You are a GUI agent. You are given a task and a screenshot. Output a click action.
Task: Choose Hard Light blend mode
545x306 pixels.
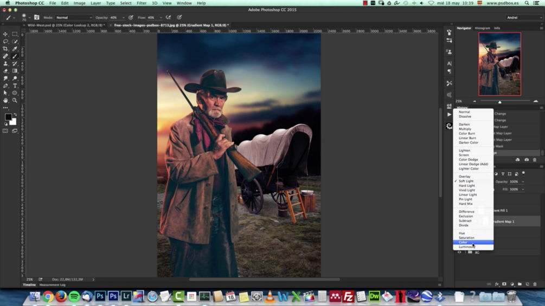pyautogui.click(x=473, y=186)
